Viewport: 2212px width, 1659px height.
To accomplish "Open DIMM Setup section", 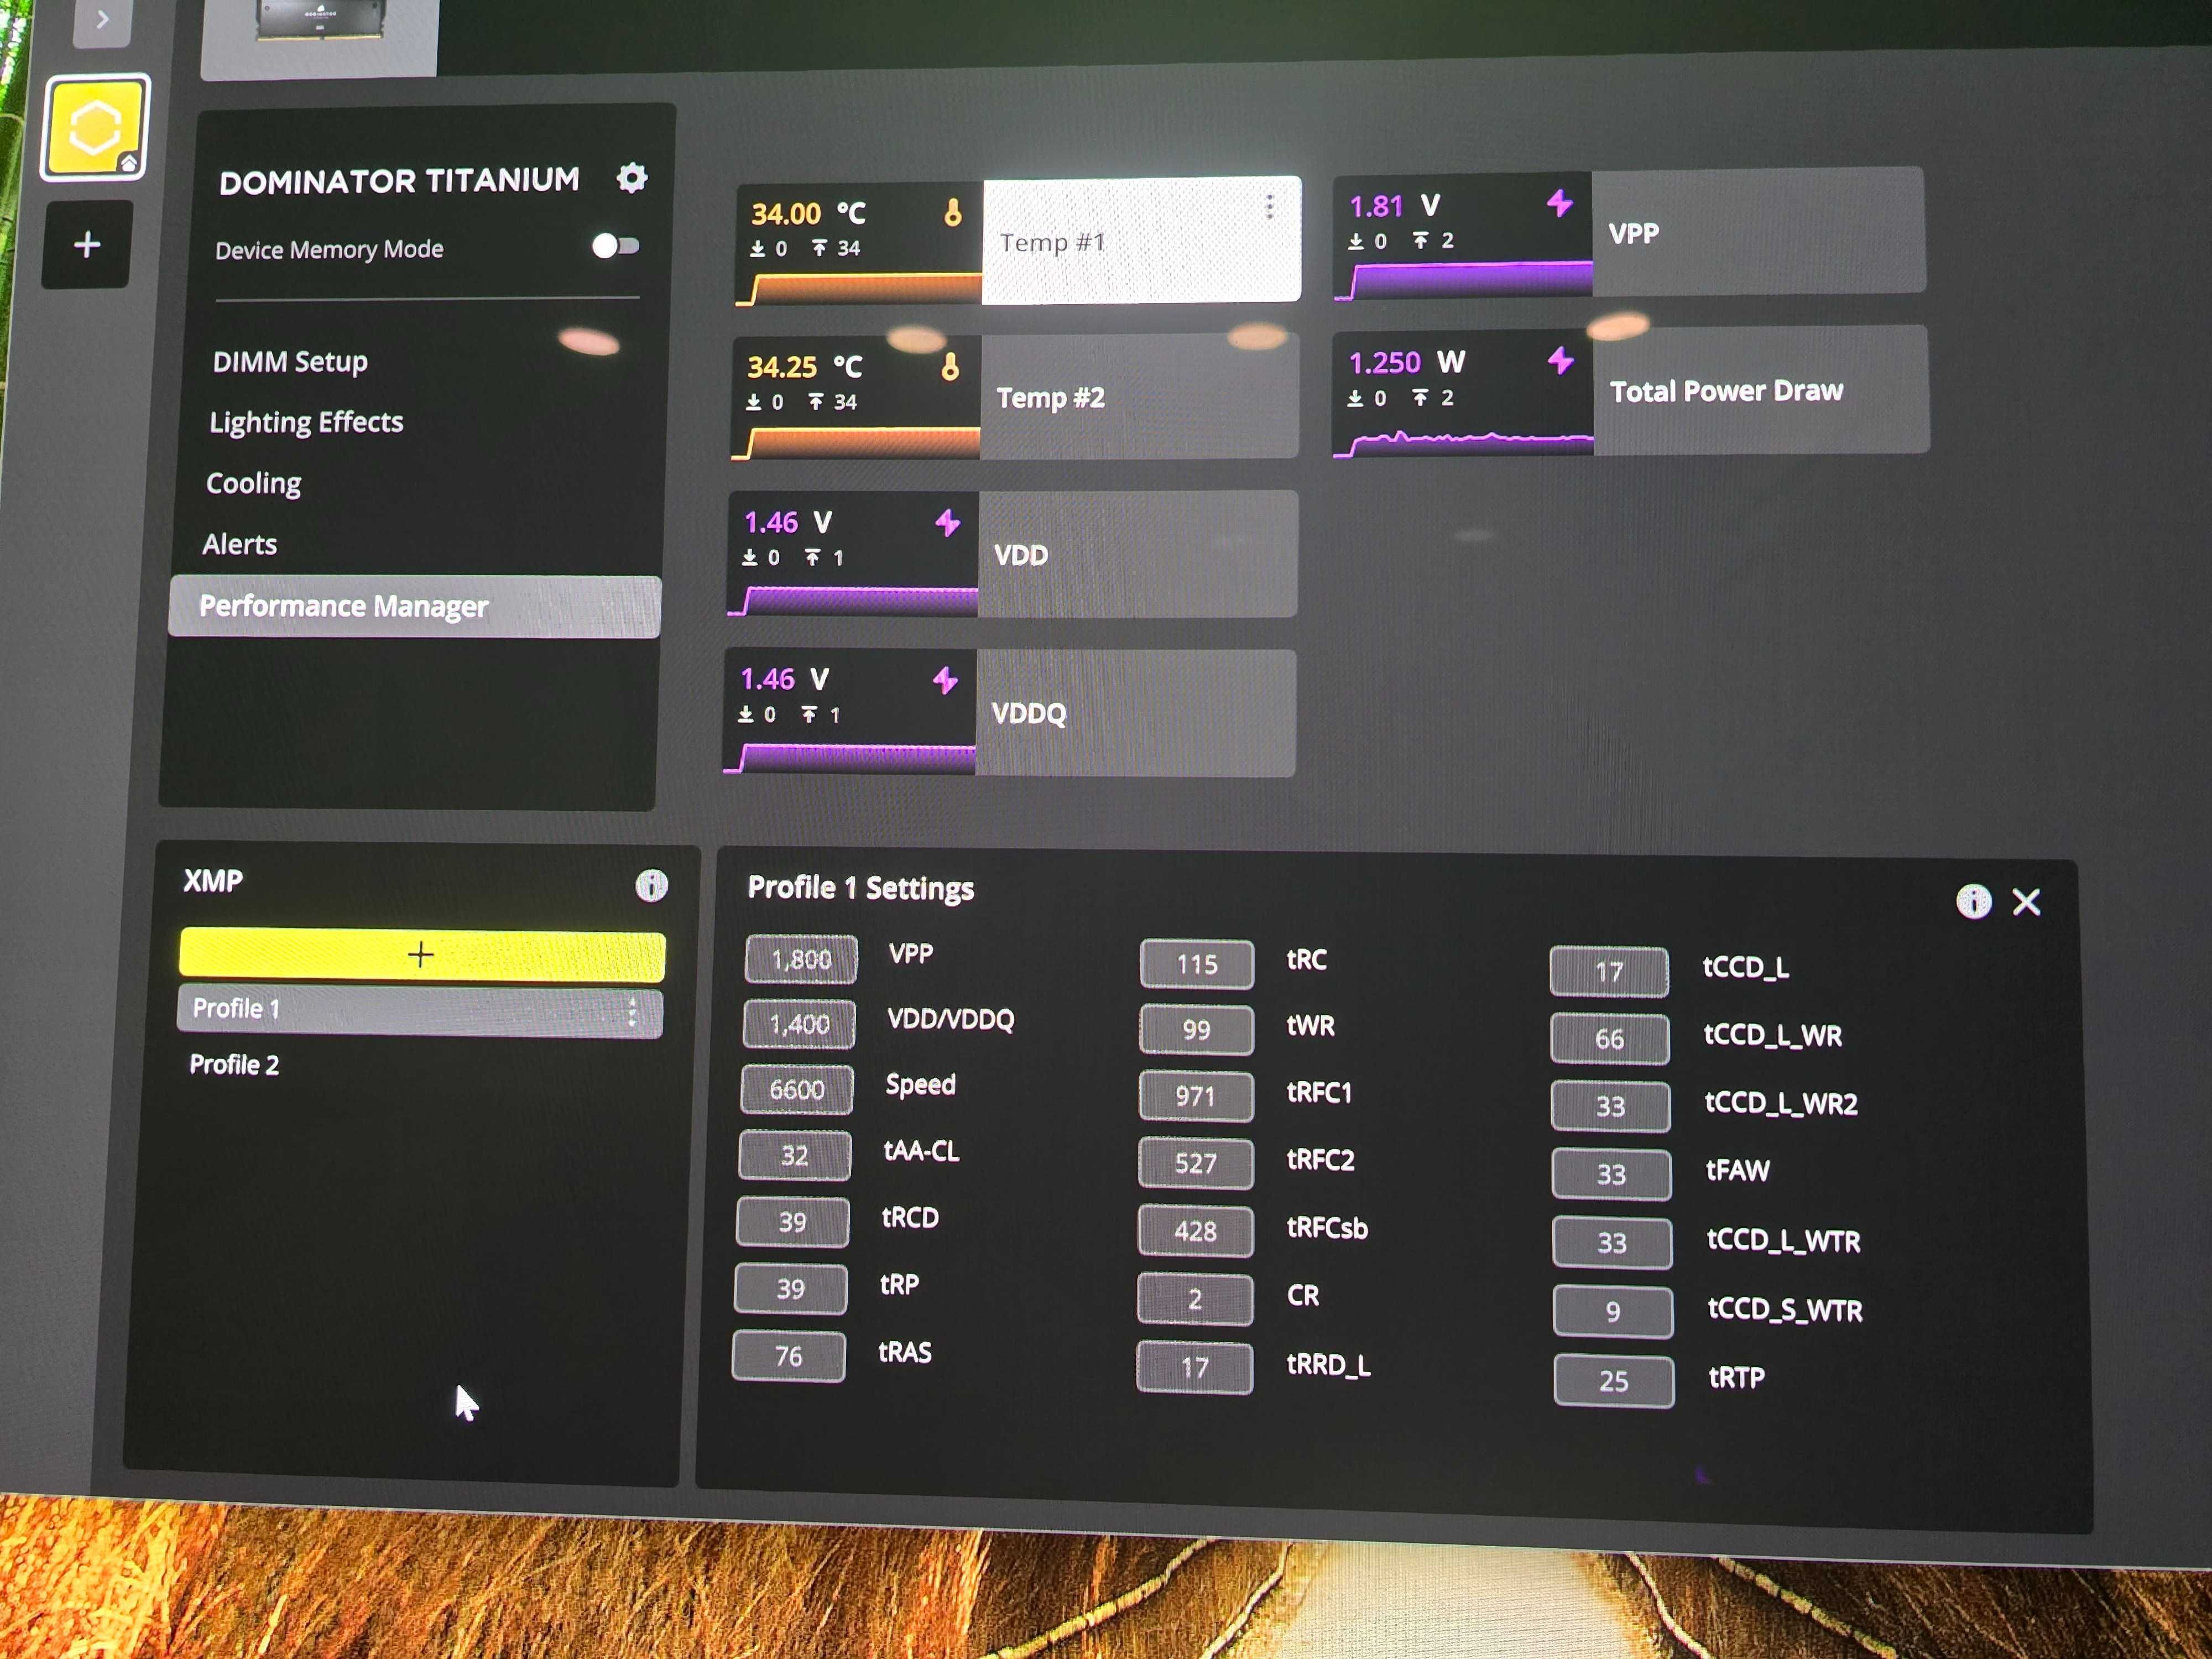I will (x=290, y=361).
